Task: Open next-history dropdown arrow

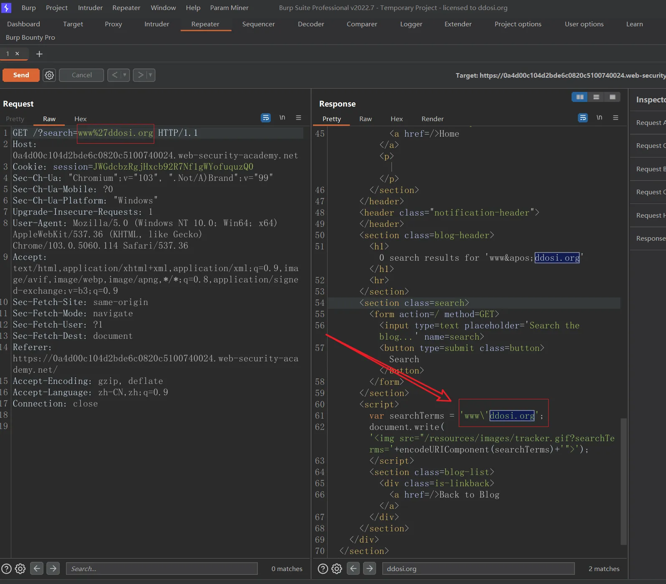Action: pos(150,75)
